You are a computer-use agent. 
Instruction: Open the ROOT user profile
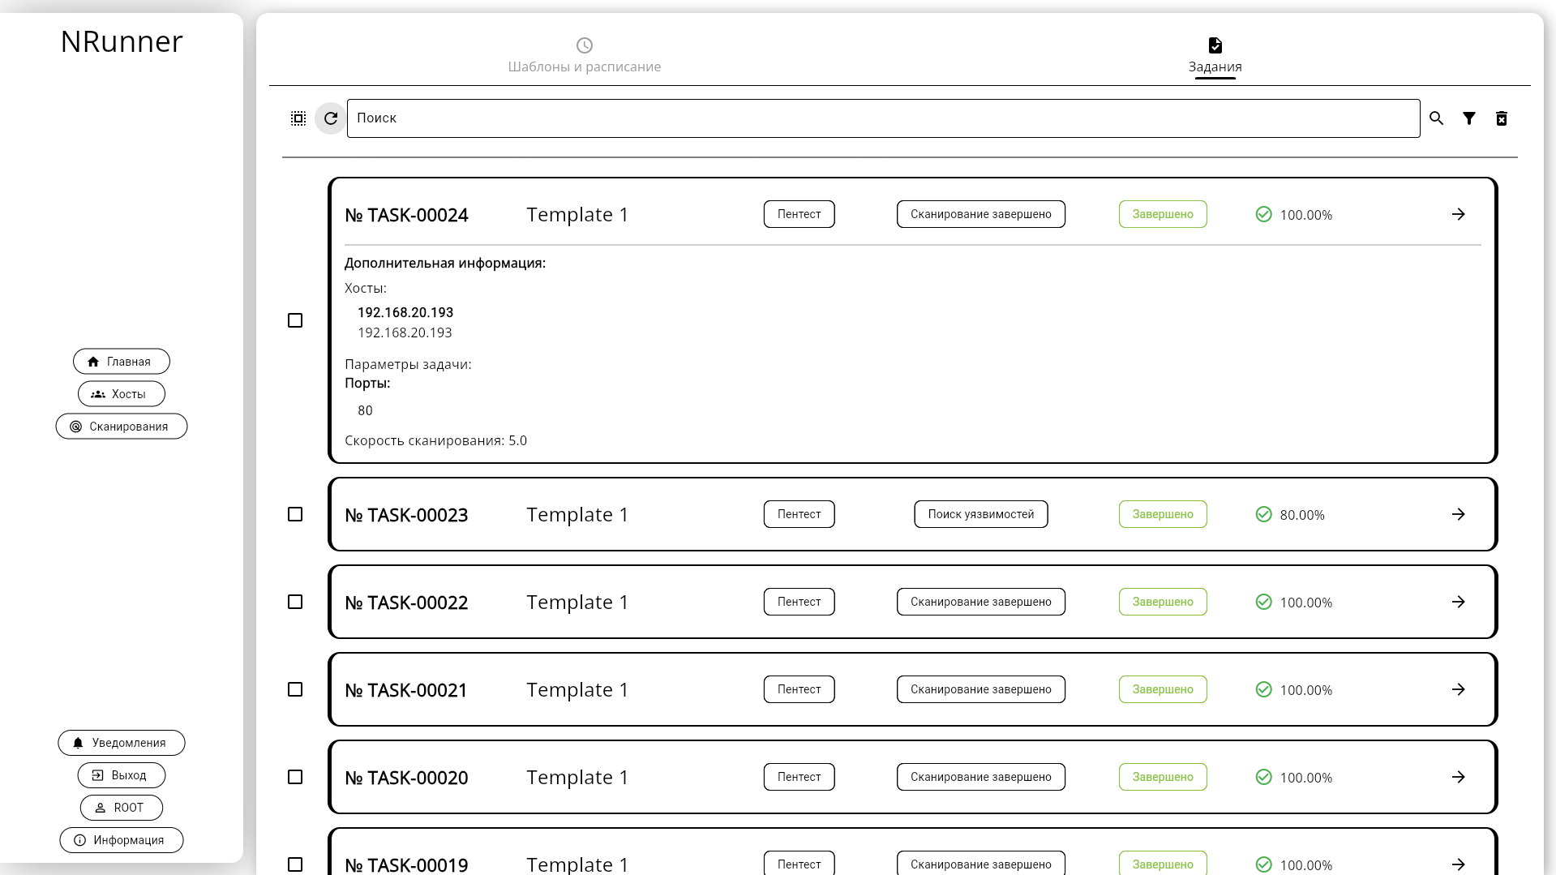[122, 808]
